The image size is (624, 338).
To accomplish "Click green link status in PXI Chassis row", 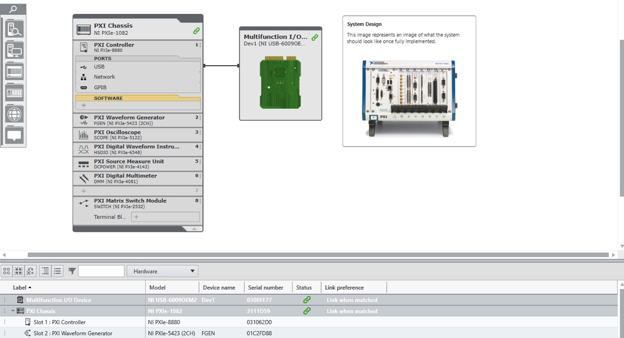I will point(307,311).
